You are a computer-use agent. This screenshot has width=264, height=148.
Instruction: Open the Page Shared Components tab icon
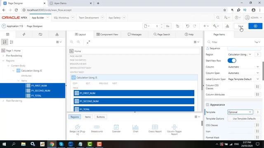(57, 35)
